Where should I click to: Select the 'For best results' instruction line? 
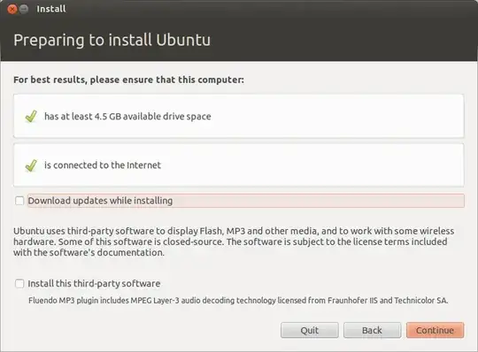pyautogui.click(x=128, y=80)
